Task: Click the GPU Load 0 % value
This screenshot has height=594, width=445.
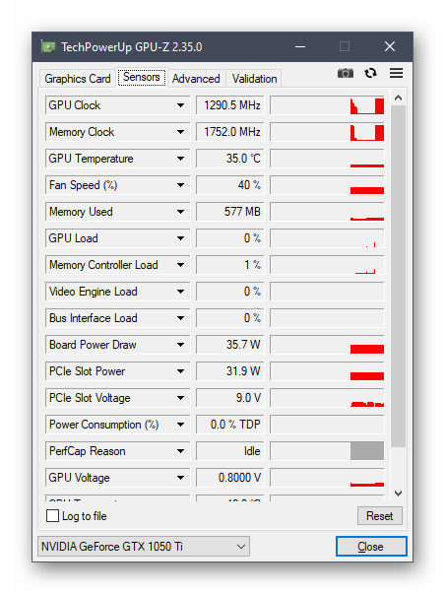Action: pos(230,238)
